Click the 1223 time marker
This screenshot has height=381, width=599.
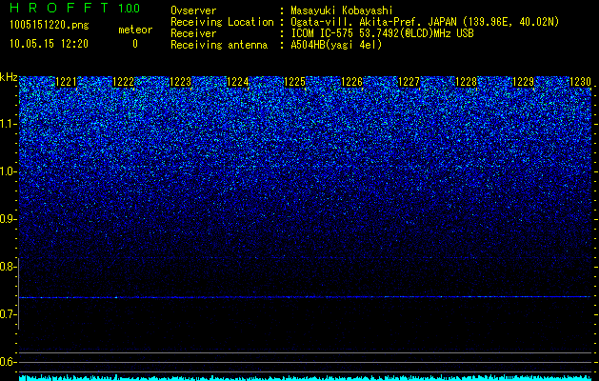pyautogui.click(x=181, y=82)
